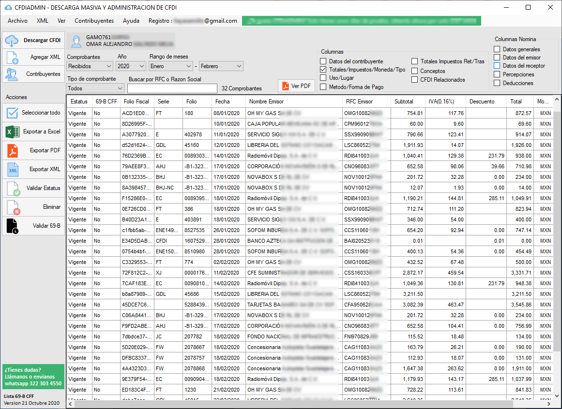
Task: Tick the Percepciones checkbox
Action: click(497, 74)
